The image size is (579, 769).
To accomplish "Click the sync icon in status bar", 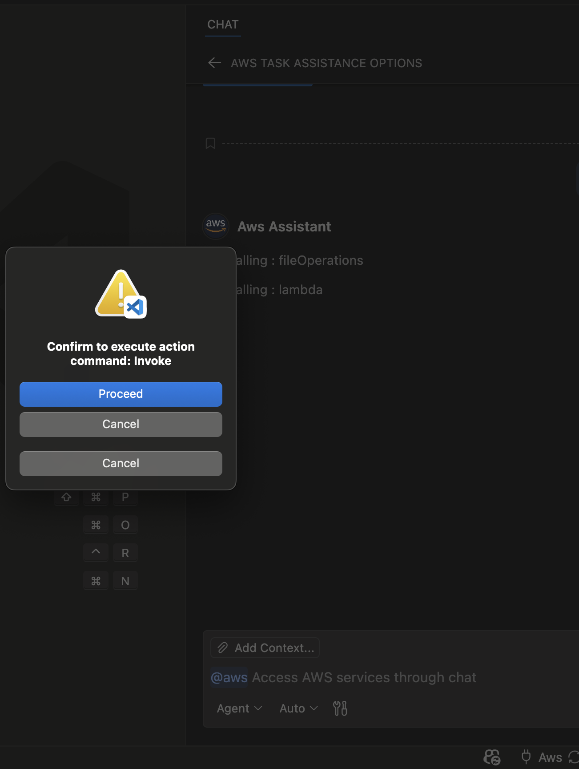I will click(574, 757).
